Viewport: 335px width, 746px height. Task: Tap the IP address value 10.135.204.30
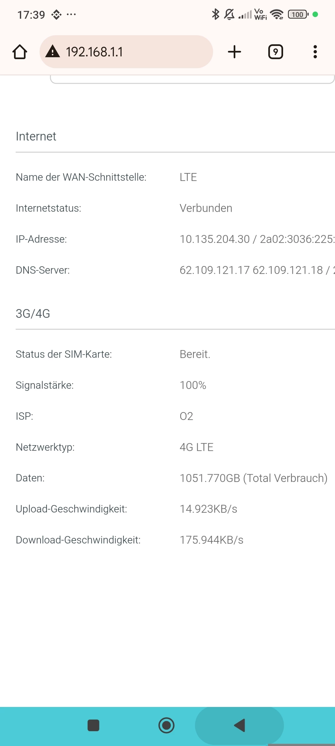tap(214, 239)
